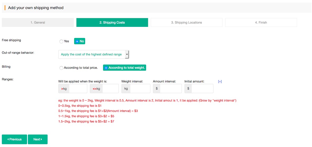The height and width of the screenshot is (147, 312).
Task: Switch to 2. Shipping Costs tab
Action: tap(112, 23)
